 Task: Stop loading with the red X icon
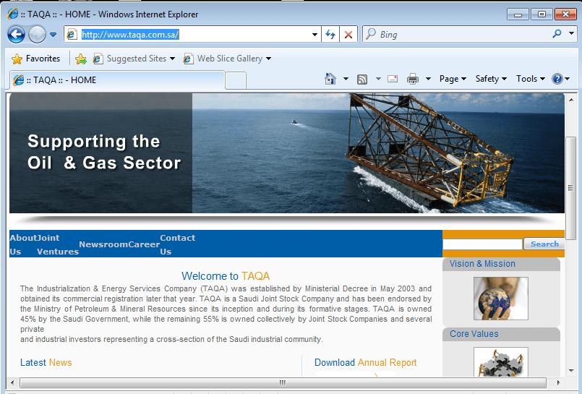[x=348, y=35]
